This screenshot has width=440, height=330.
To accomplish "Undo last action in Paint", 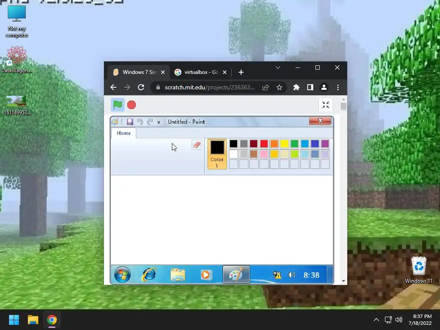I will click(140, 122).
